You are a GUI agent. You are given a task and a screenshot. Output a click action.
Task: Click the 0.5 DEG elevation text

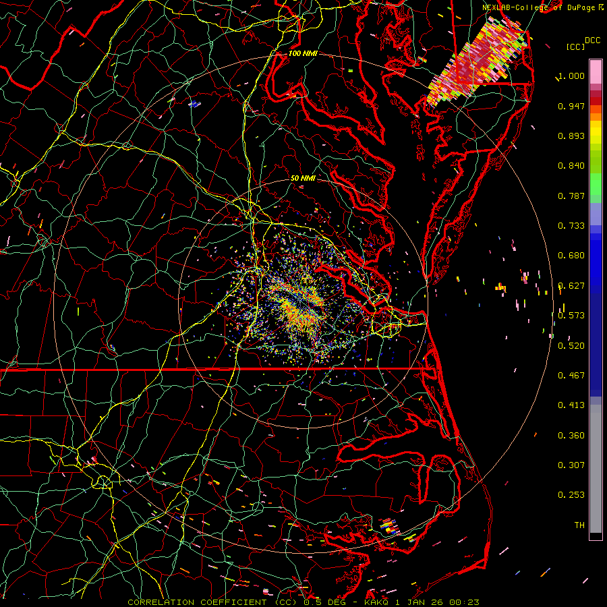pyautogui.click(x=324, y=602)
